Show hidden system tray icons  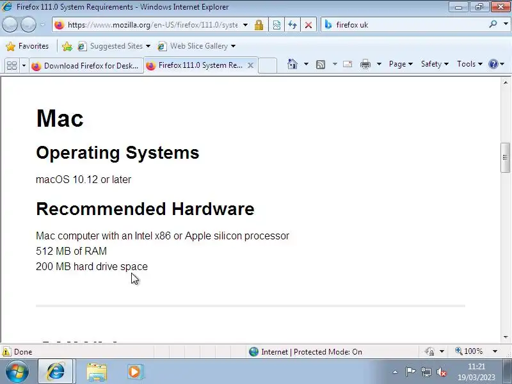[x=395, y=372]
